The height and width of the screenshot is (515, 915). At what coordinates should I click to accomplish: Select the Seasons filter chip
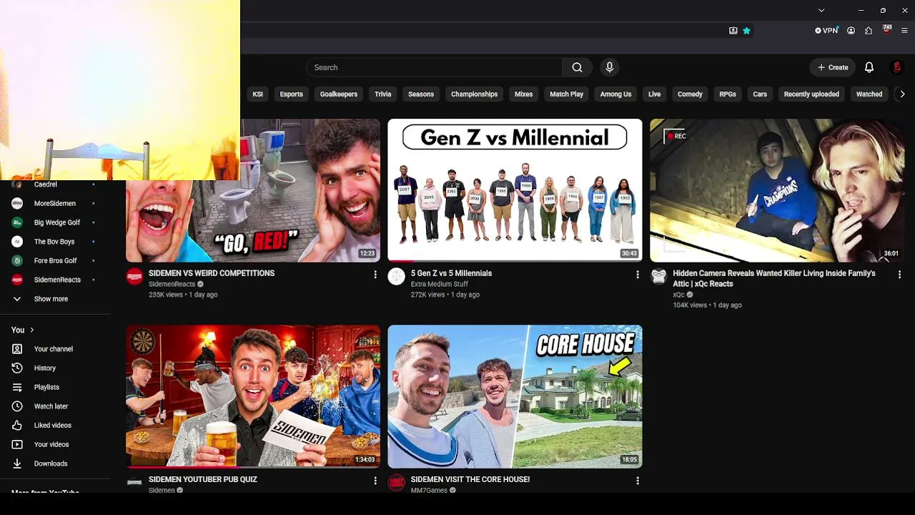(421, 94)
